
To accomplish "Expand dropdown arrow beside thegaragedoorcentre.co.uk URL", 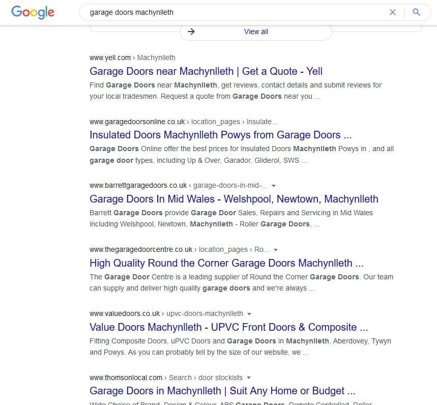I will click(276, 250).
